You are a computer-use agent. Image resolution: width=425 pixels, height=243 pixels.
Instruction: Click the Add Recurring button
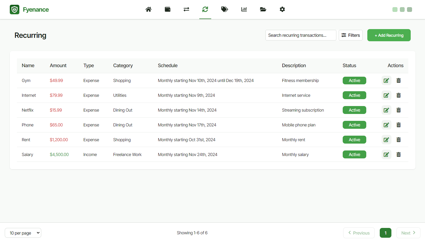(389, 35)
